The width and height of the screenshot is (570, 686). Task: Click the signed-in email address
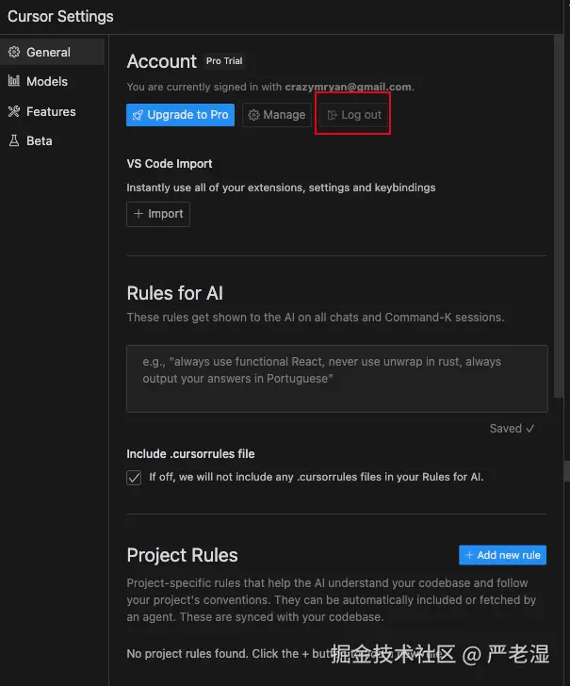[348, 87]
